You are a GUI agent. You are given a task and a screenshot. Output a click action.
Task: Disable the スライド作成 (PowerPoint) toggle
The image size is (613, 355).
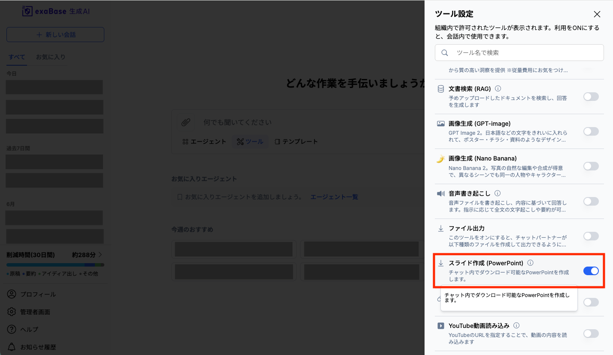tap(591, 271)
